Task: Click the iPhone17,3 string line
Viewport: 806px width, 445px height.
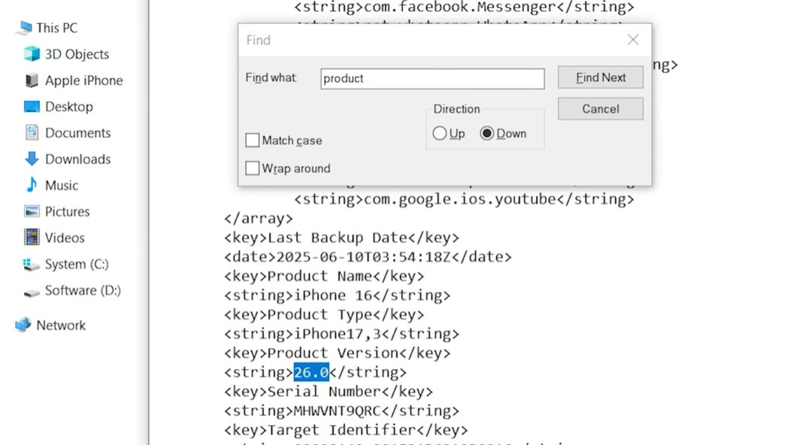Action: (342, 334)
